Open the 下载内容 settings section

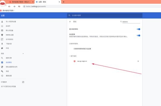tap(9, 44)
